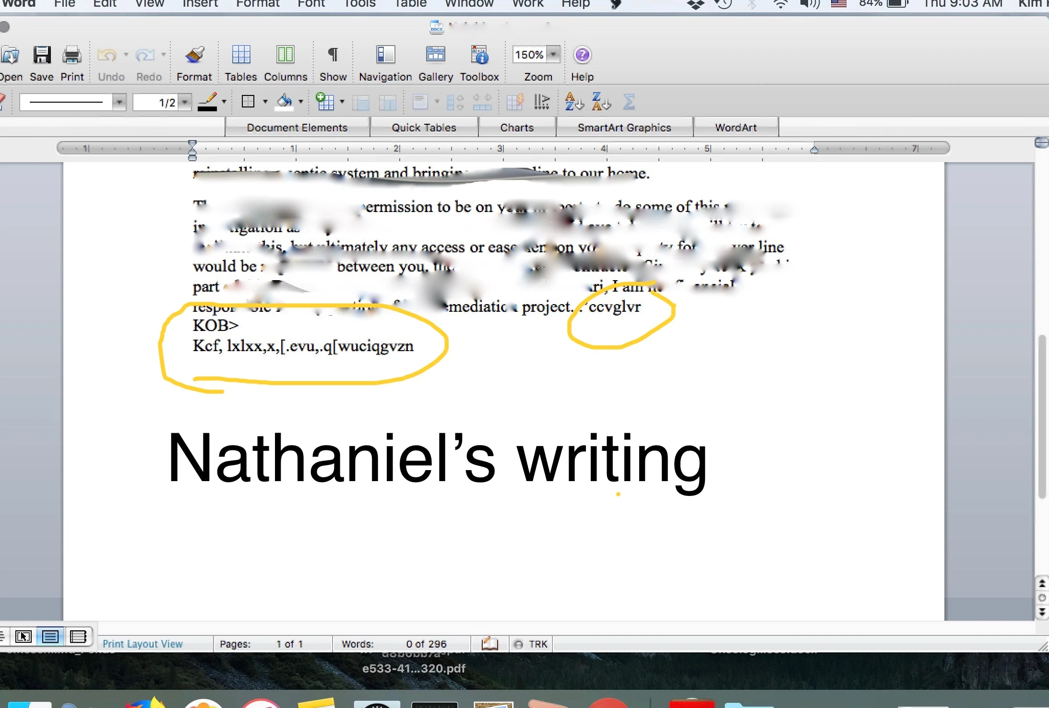Image resolution: width=1049 pixels, height=708 pixels.
Task: Click the merge cells icon
Action: (361, 102)
